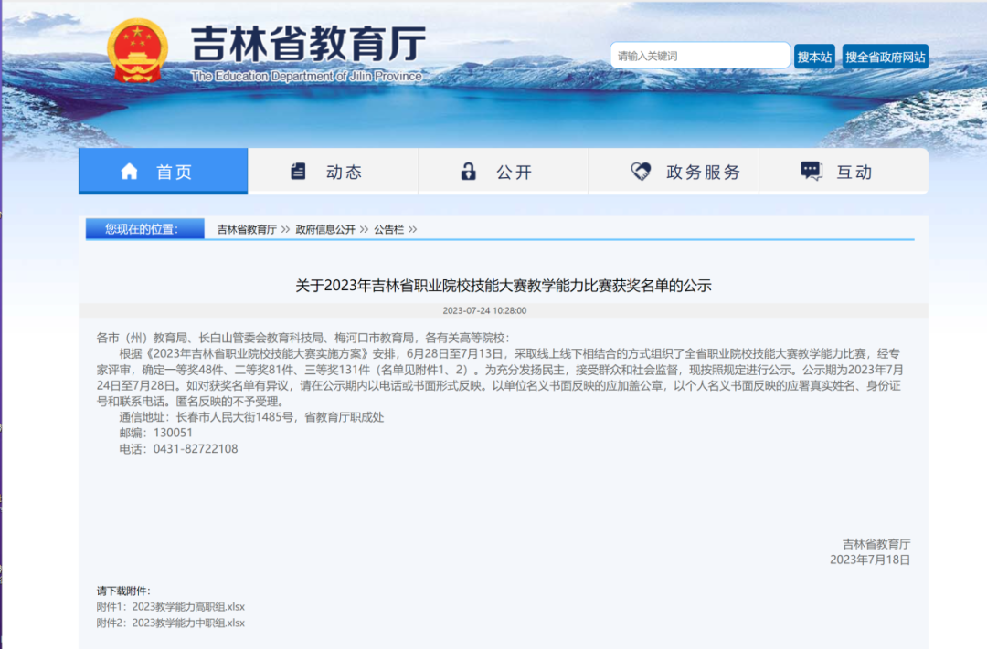This screenshot has height=649, width=987.
Task: Download 附件1 2023教学能力高职组.xlsx
Action: [x=171, y=606]
